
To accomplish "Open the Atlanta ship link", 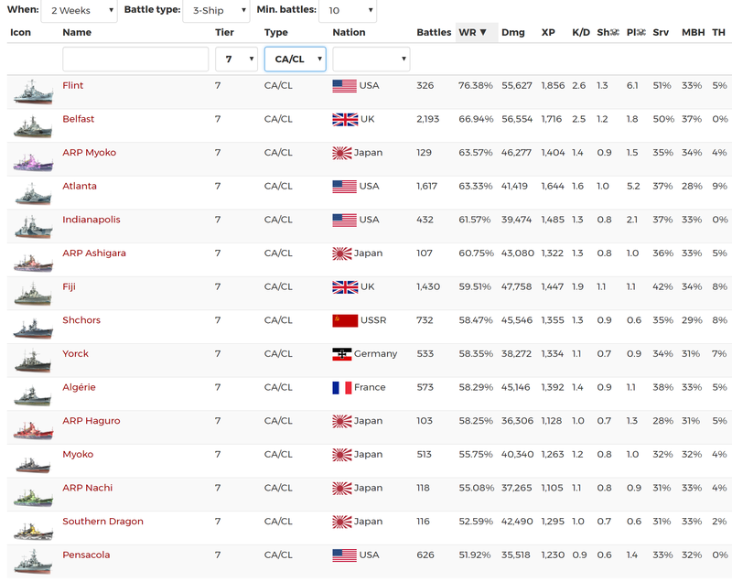I will tap(80, 187).
